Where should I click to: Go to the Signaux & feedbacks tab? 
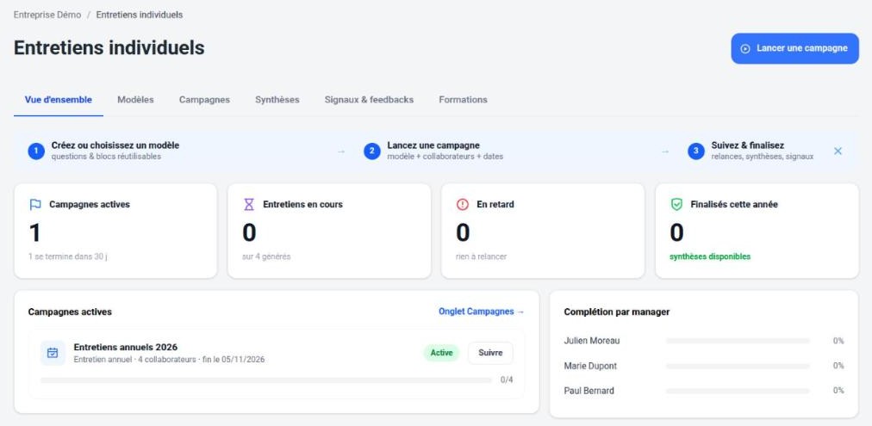tap(370, 100)
